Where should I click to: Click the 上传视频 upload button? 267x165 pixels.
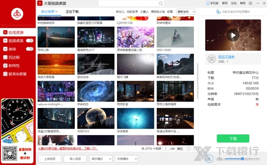pos(49,159)
